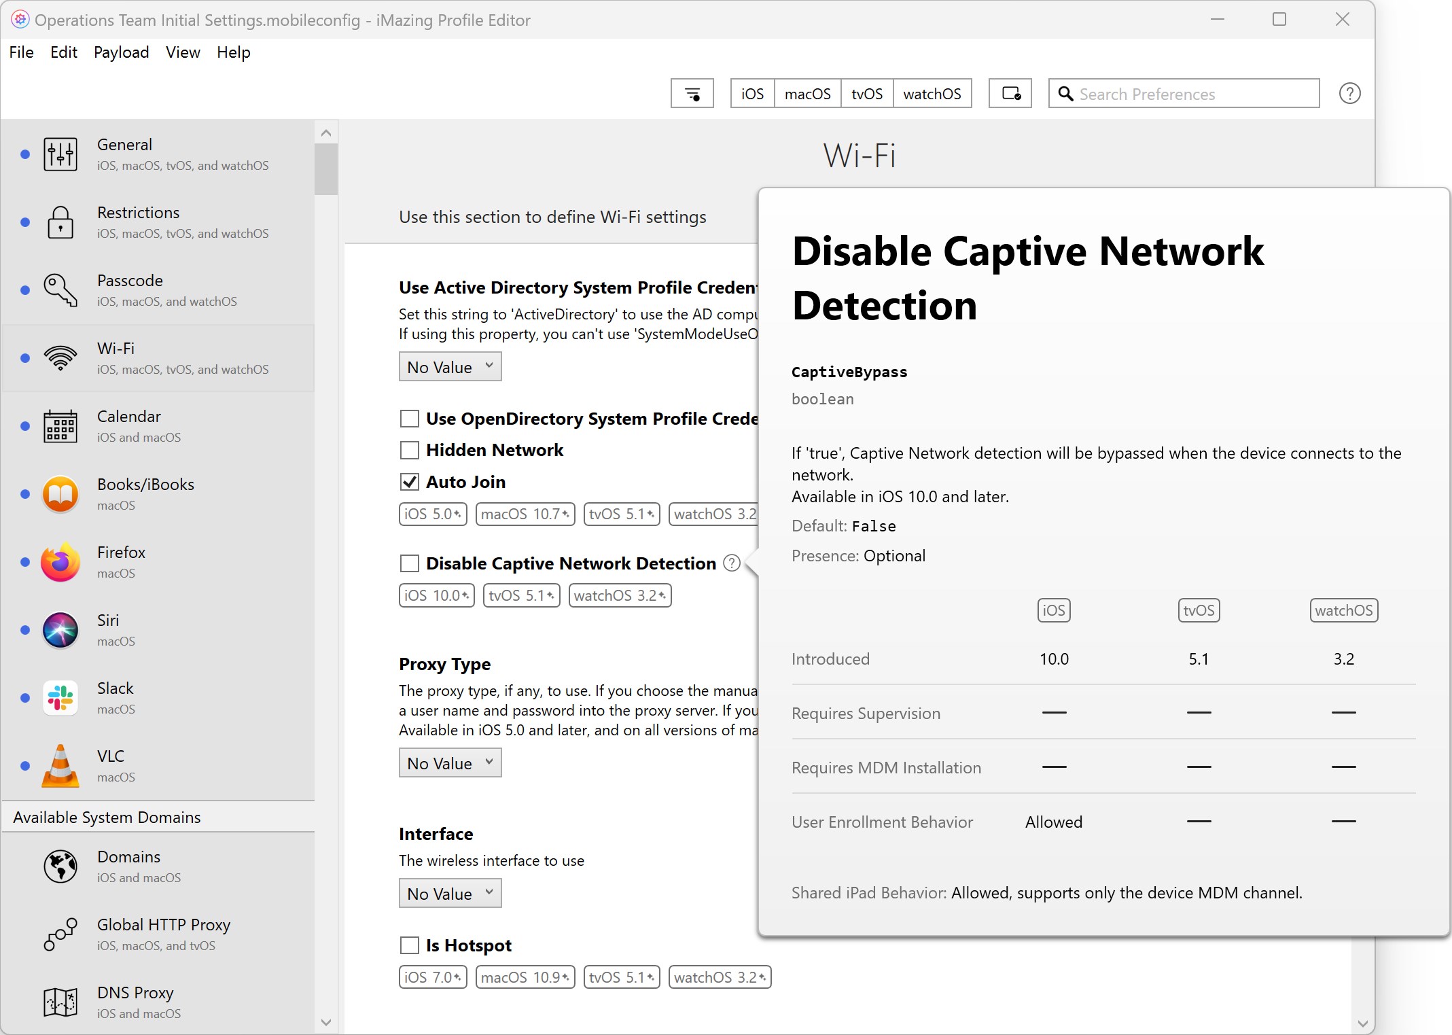Click the device preview toolbar icon

pos(1010,94)
